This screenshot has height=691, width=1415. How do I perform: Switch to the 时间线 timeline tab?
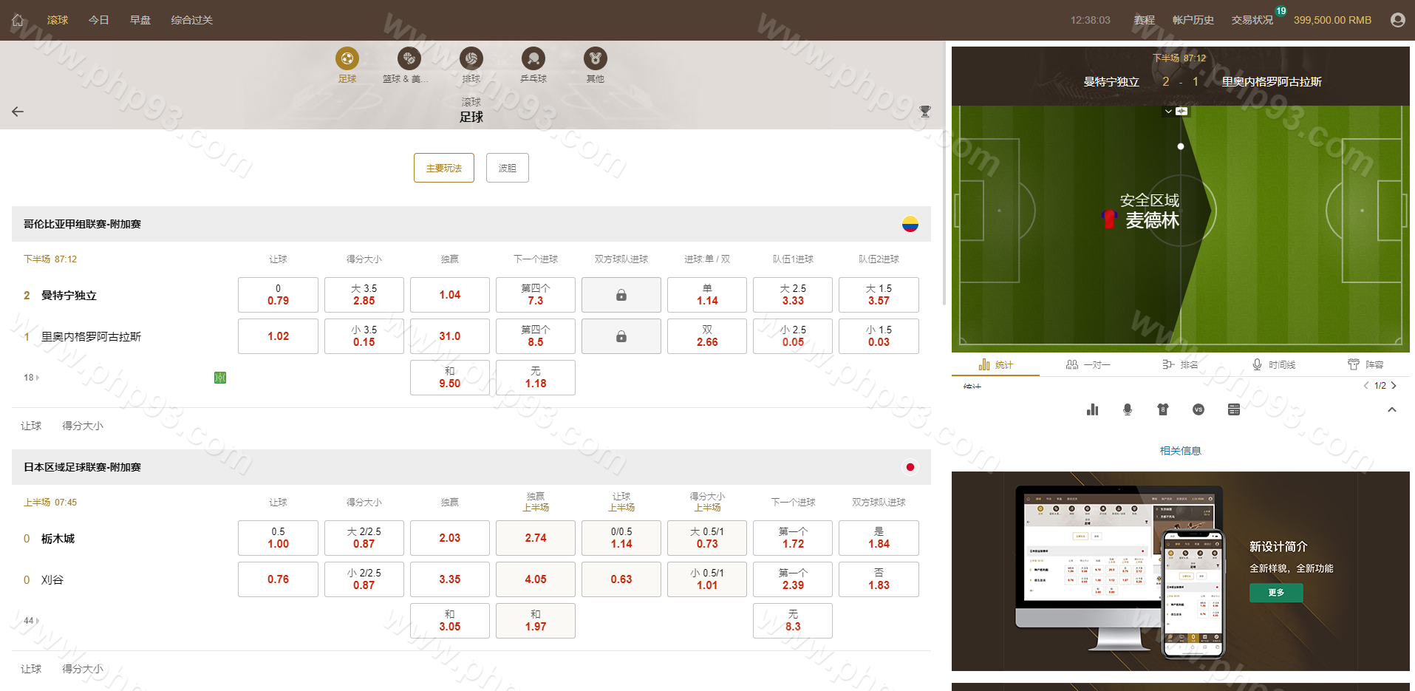(x=1274, y=364)
